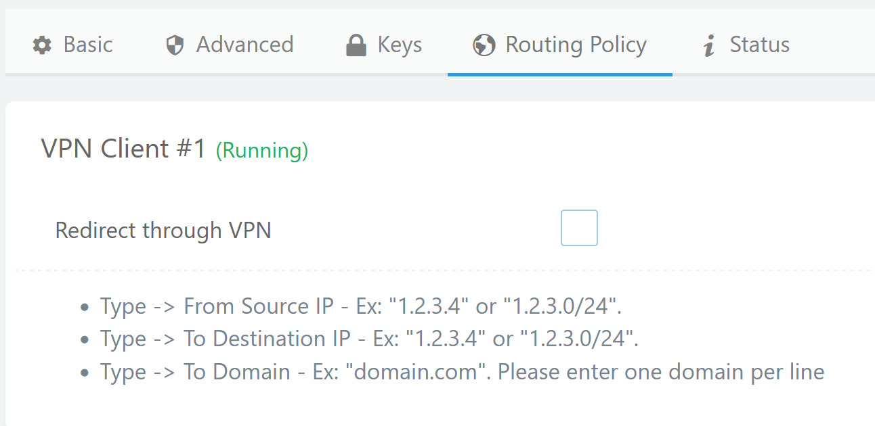This screenshot has height=426, width=875.
Task: Click the "VPN Client #1" heading
Action: pyautogui.click(x=123, y=148)
